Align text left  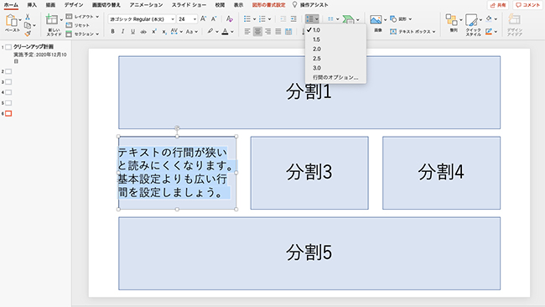tap(247, 32)
